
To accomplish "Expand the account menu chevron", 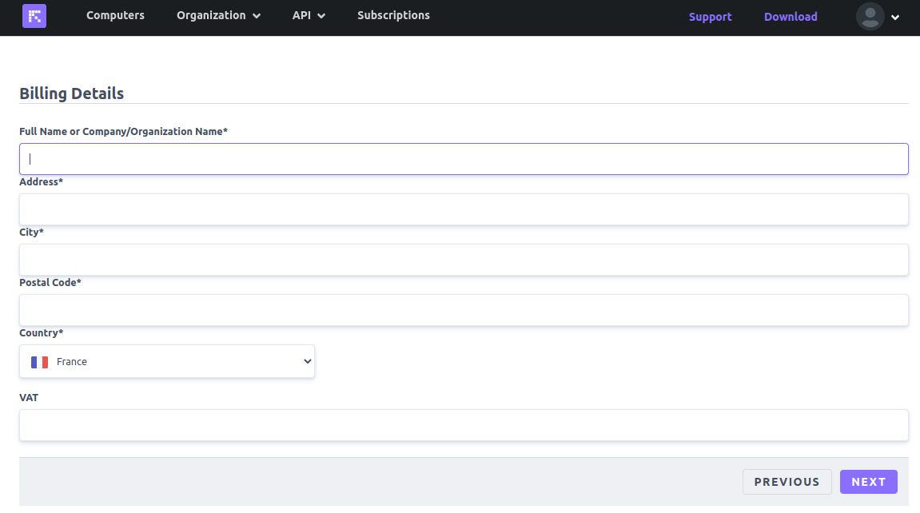I will coord(895,18).
